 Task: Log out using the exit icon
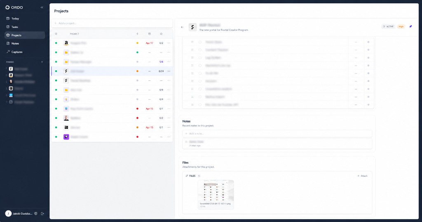pyautogui.click(x=42, y=213)
